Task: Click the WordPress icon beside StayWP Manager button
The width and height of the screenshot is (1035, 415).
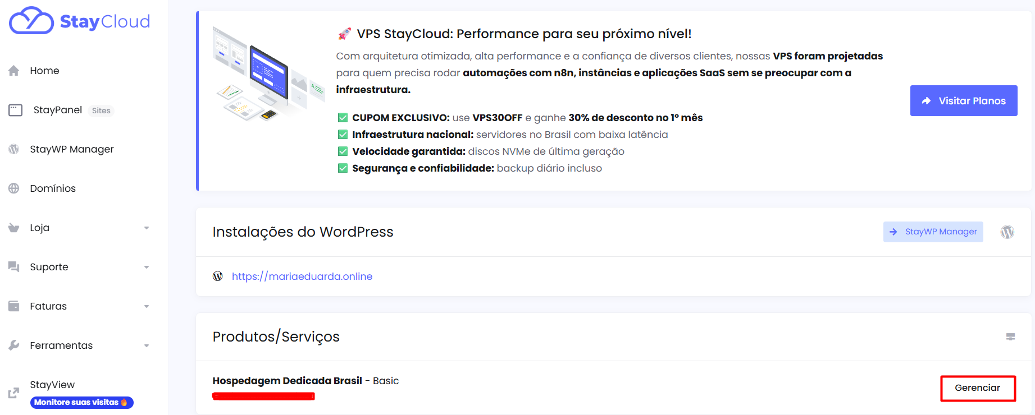Action: pos(1007,232)
